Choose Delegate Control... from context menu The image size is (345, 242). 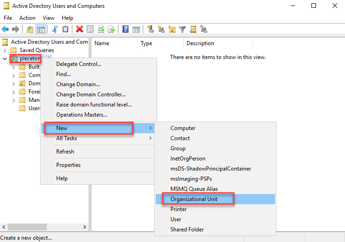(x=99, y=64)
